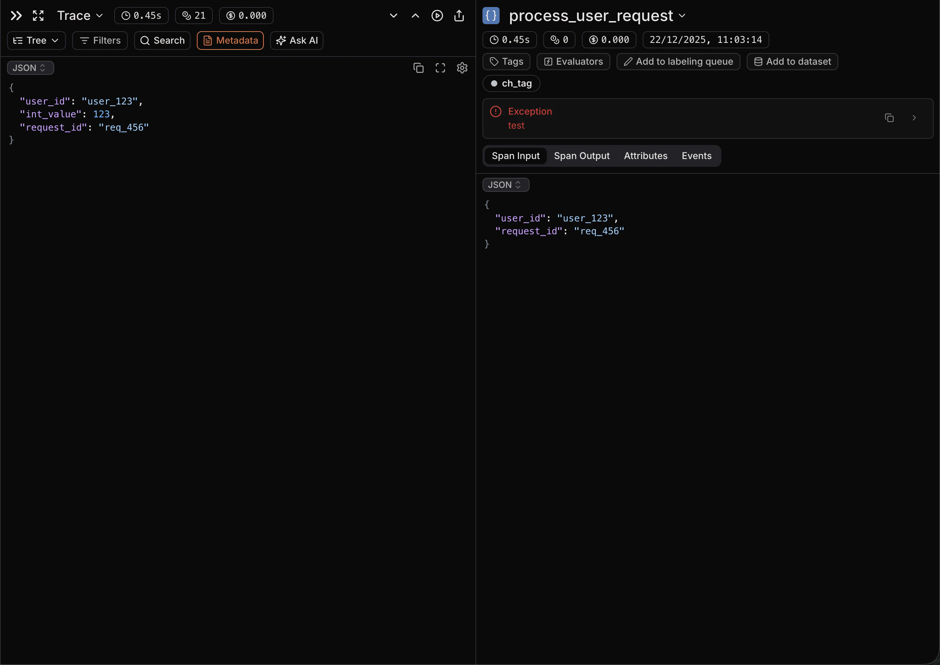Navigate to the next span with the down chevron
Image resolution: width=940 pixels, height=665 pixels.
pyautogui.click(x=393, y=16)
